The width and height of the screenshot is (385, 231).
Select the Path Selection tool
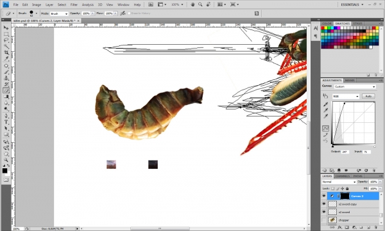[x=6, y=129]
